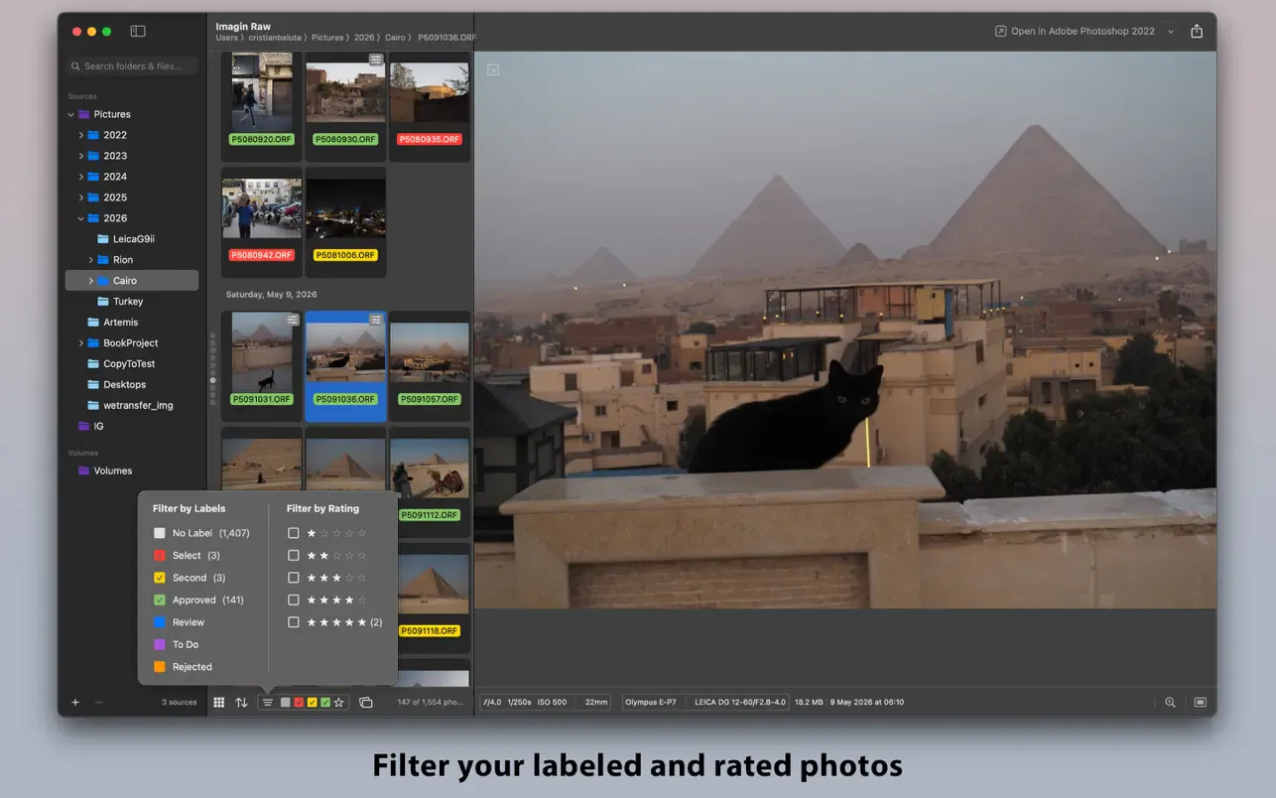Toggle the yellow label filter in bottom toolbar

pyautogui.click(x=313, y=703)
